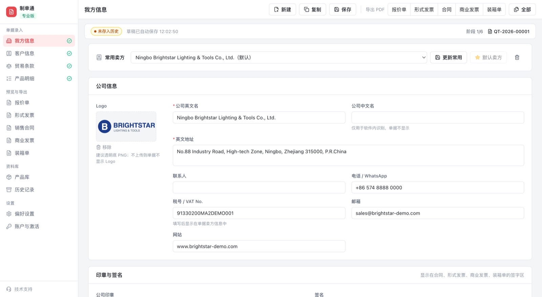Click the gear icon beside 偏好设置
The height and width of the screenshot is (297, 542).
9,214
